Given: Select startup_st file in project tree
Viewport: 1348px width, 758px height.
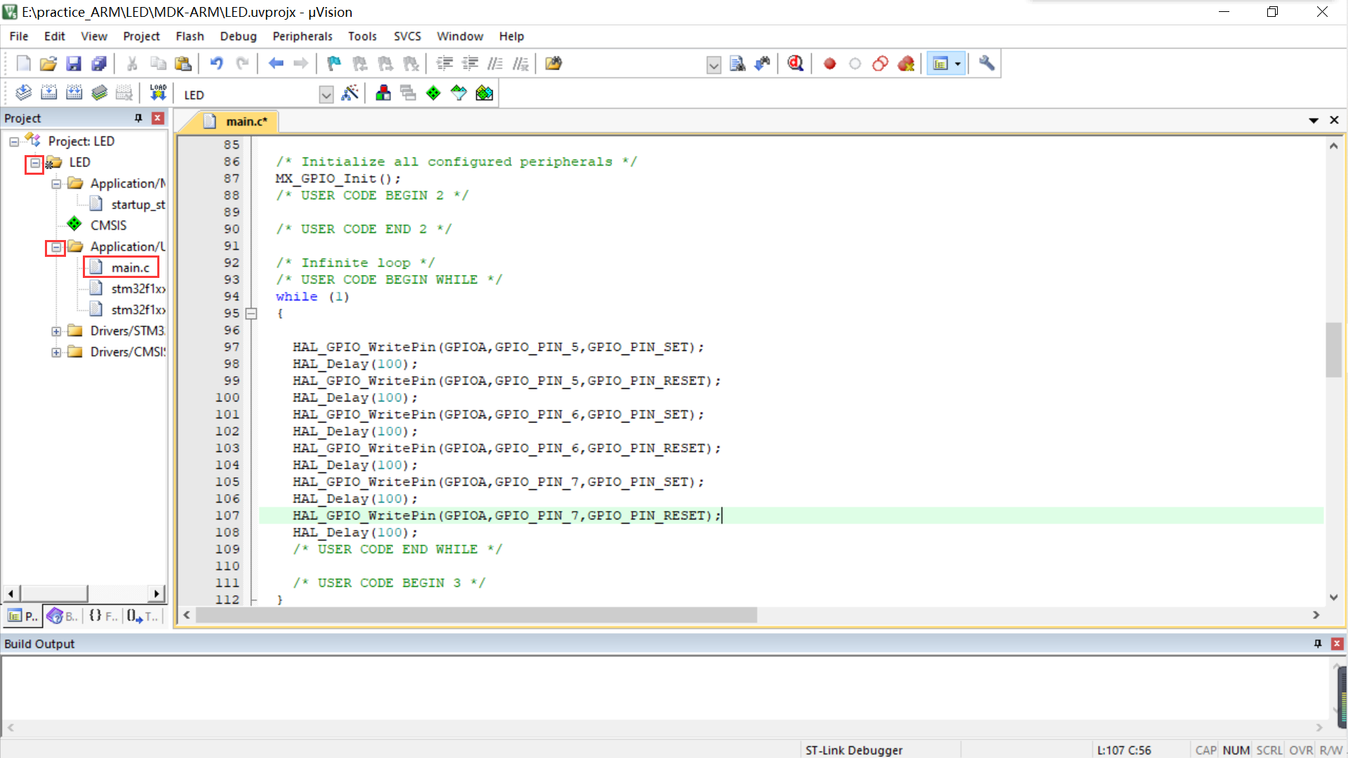Looking at the screenshot, I should click(138, 204).
